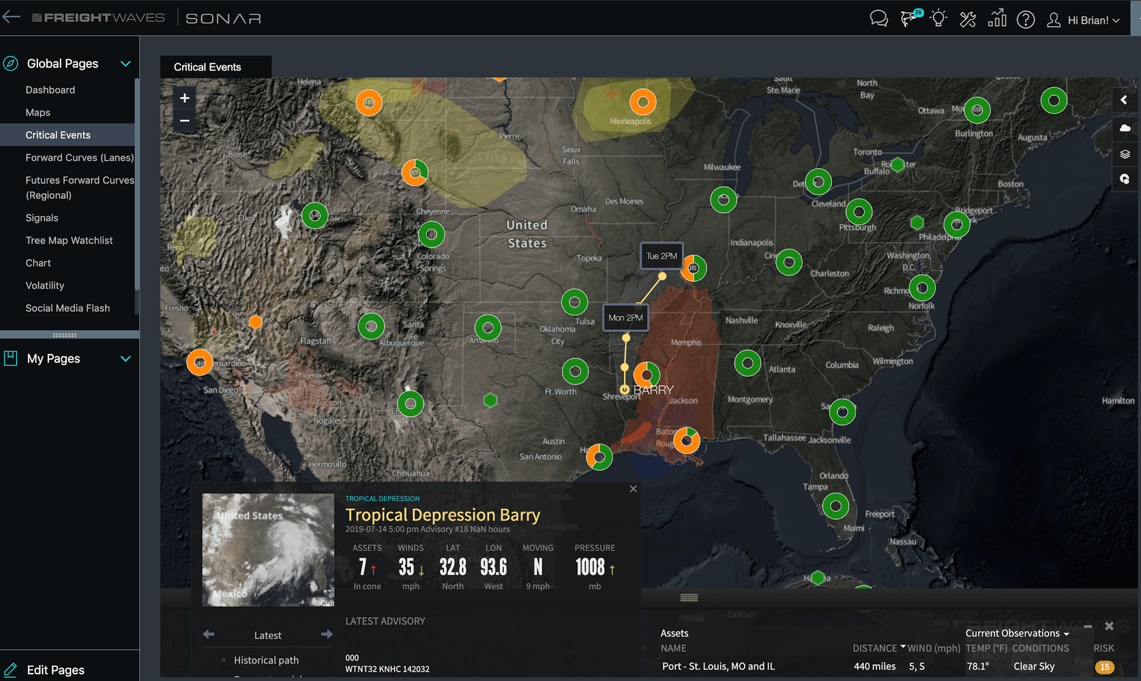Open the Dashboard page
The width and height of the screenshot is (1141, 681).
51,90
